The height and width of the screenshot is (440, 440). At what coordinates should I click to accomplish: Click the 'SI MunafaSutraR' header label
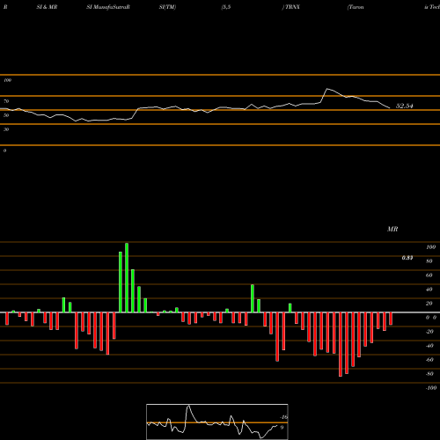pyautogui.click(x=108, y=7)
